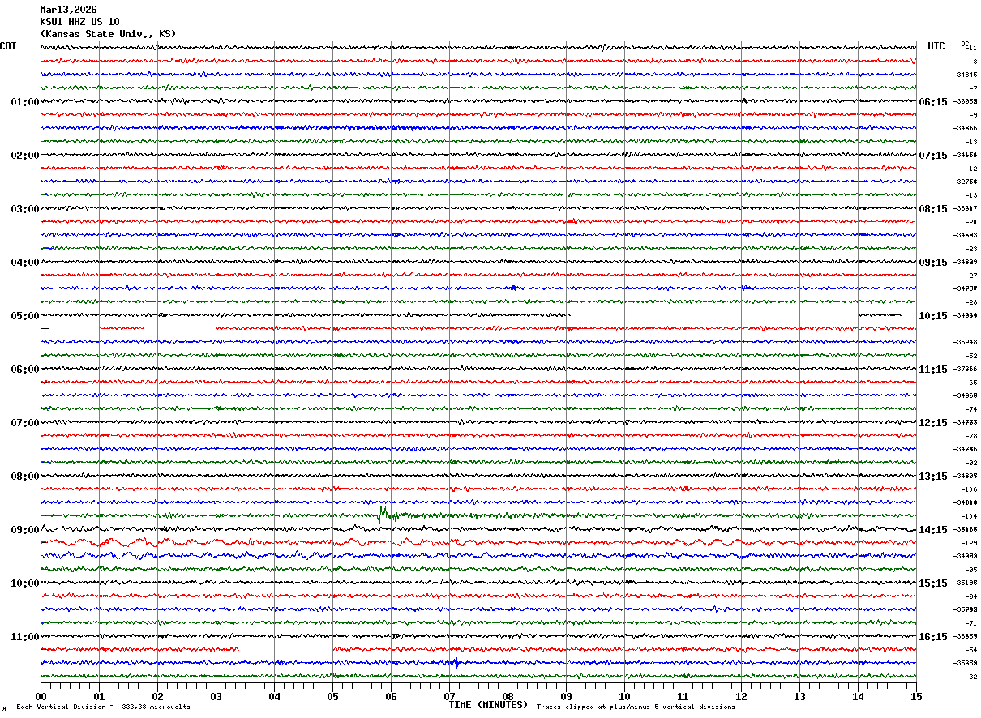Click the minute 10 axis tick label

tap(624, 696)
